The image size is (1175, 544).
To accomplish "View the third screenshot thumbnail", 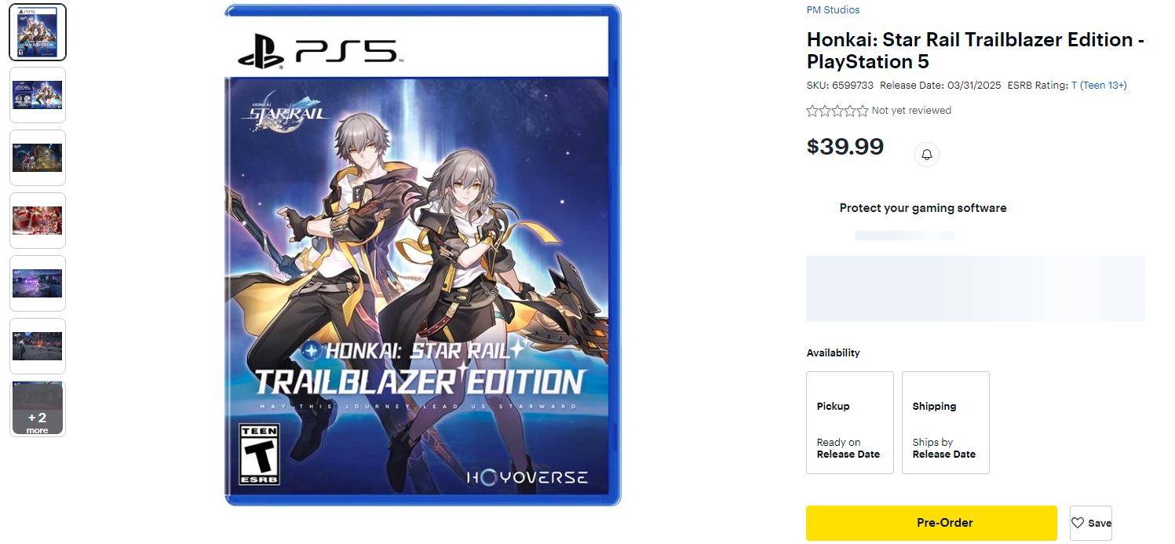I will (x=38, y=158).
